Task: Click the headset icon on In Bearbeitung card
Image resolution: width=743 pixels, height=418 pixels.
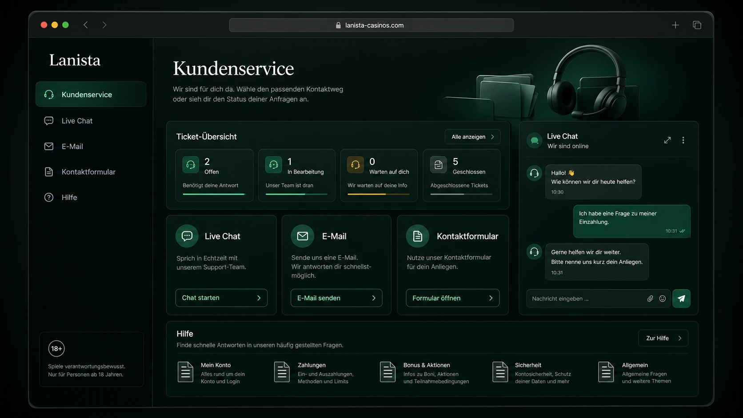Action: [273, 165]
